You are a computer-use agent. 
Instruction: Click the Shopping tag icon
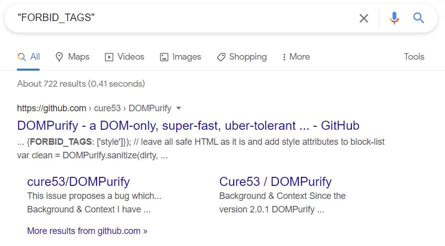point(221,57)
